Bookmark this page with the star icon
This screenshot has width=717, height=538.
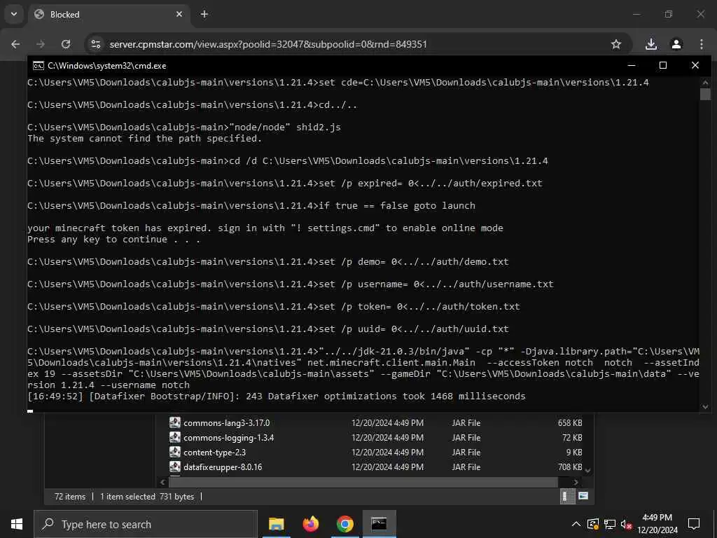(616, 44)
